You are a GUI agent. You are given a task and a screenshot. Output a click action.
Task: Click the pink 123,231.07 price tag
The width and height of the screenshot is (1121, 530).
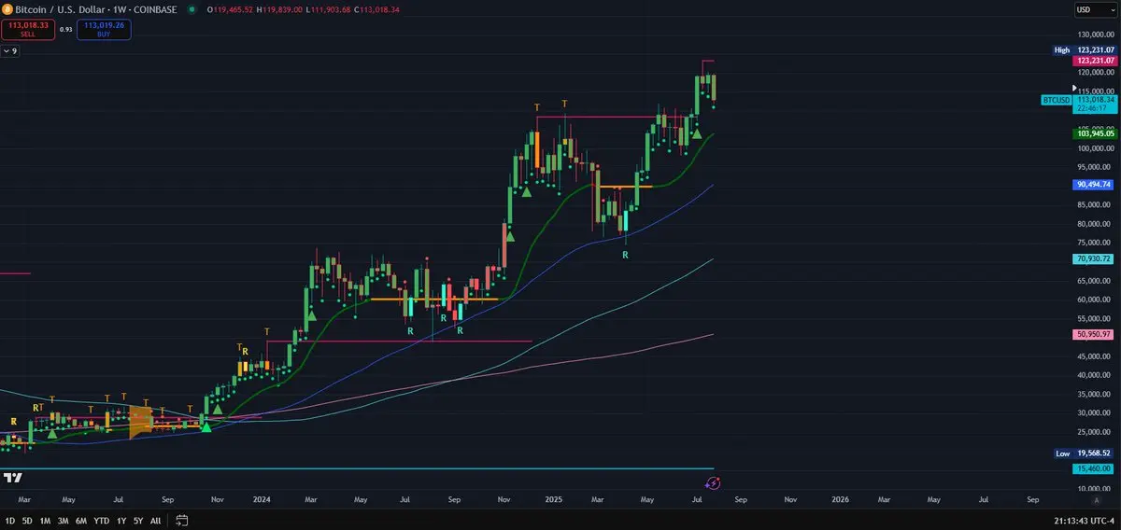coord(1096,61)
